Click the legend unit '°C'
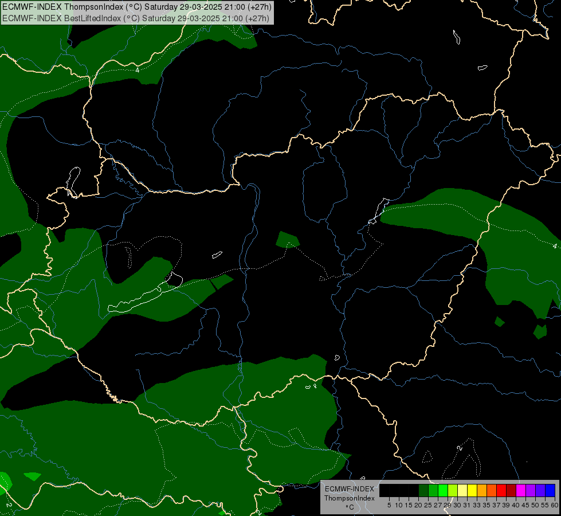 click(350, 507)
